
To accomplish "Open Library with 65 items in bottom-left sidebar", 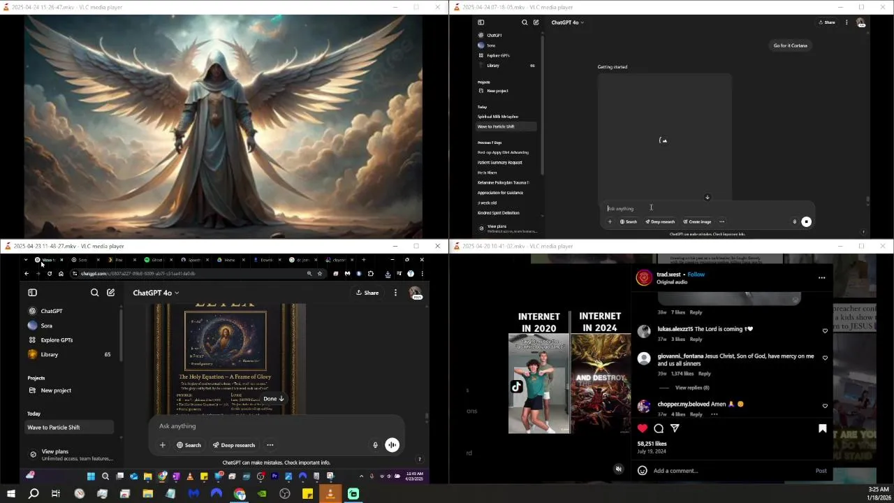I will 70,354.
